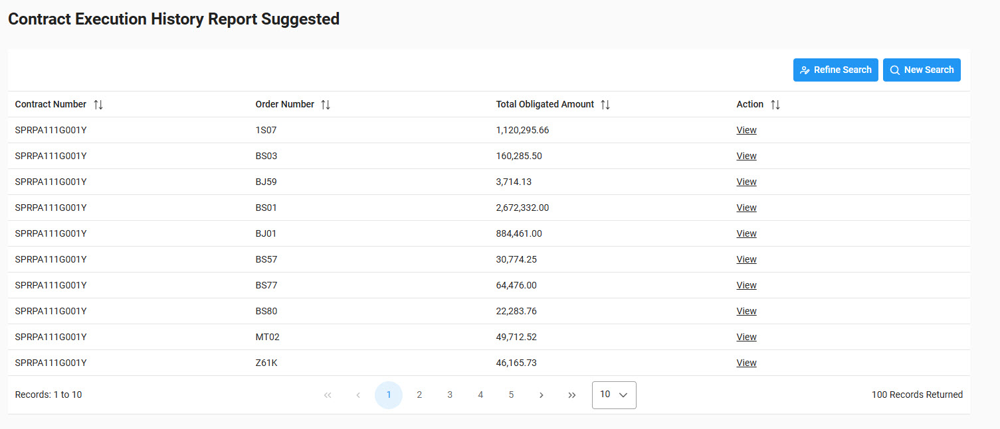Click the Total Obligated Amount header
The height and width of the screenshot is (429, 1000).
pyautogui.click(x=545, y=104)
